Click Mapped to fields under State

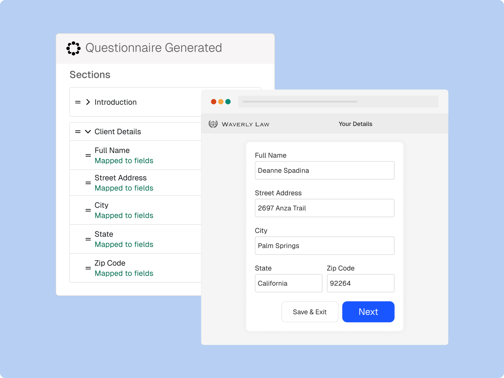[x=124, y=244]
